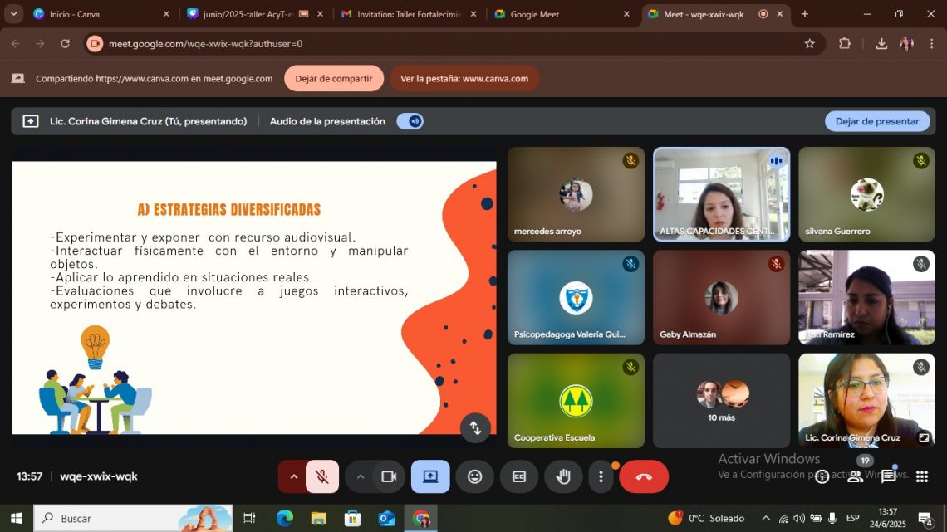Click the share screen presenting icon

click(x=430, y=476)
